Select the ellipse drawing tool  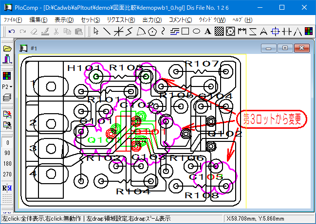(196, 32)
